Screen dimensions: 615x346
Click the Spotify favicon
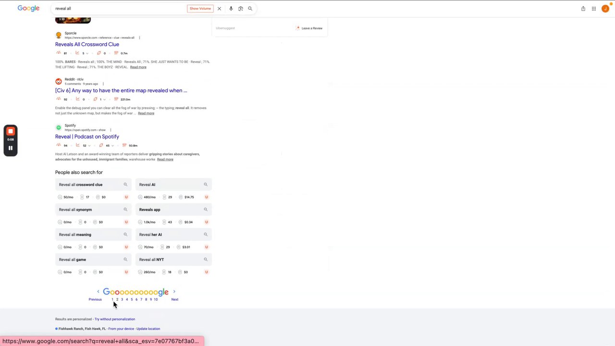coord(59,127)
